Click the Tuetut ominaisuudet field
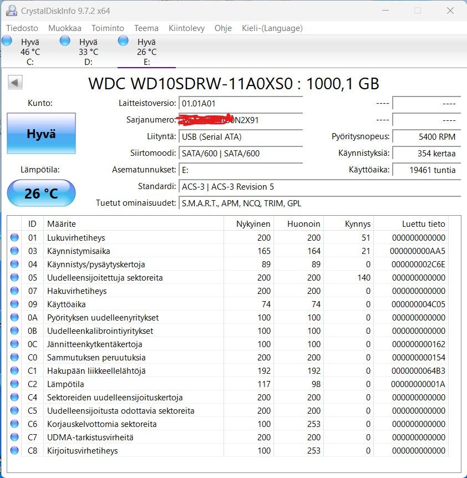The width and height of the screenshot is (467, 478). (x=319, y=204)
